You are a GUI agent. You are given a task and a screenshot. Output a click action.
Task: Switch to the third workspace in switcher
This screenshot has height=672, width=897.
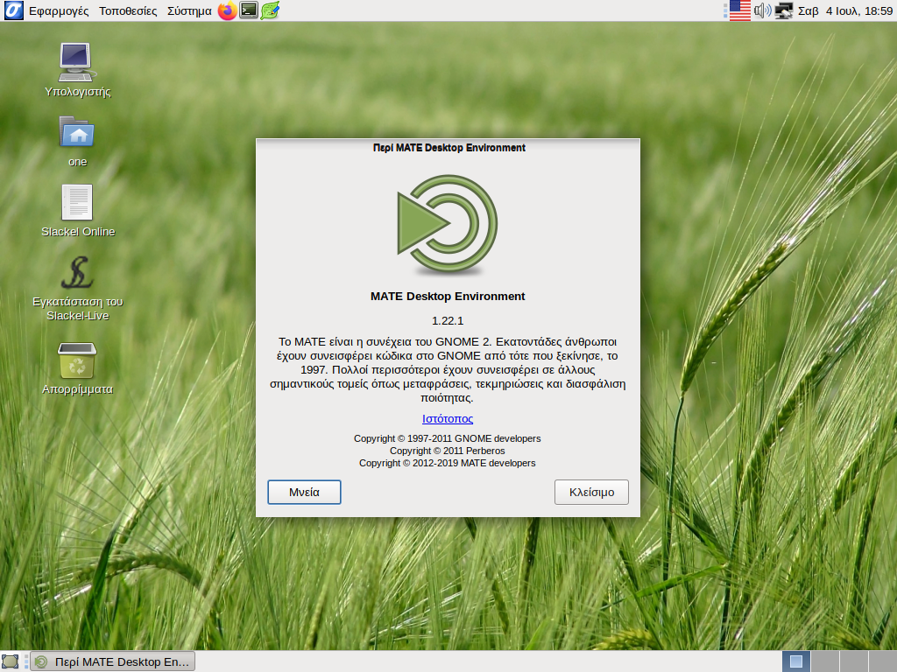pyautogui.click(x=853, y=661)
